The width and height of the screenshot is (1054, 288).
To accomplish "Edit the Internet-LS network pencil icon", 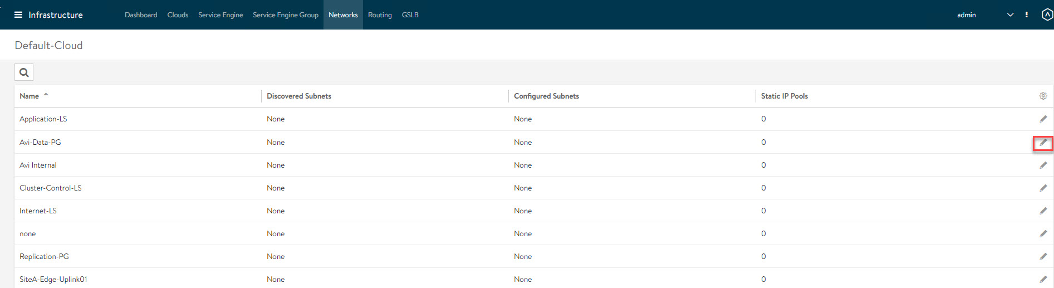I will click(x=1043, y=211).
